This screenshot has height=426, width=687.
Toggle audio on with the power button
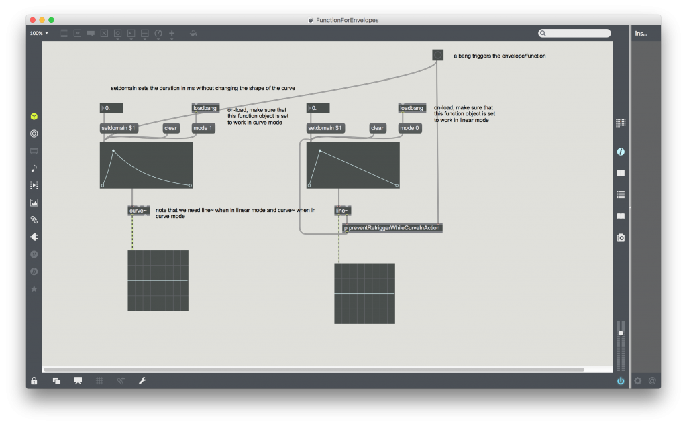621,380
